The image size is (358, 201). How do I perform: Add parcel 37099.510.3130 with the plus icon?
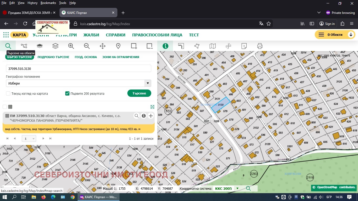click(x=151, y=116)
